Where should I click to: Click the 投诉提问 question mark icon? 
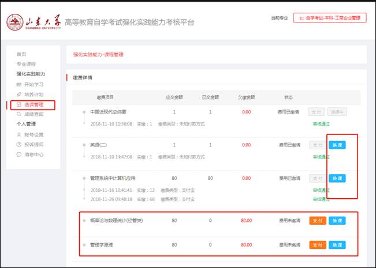tap(19, 145)
